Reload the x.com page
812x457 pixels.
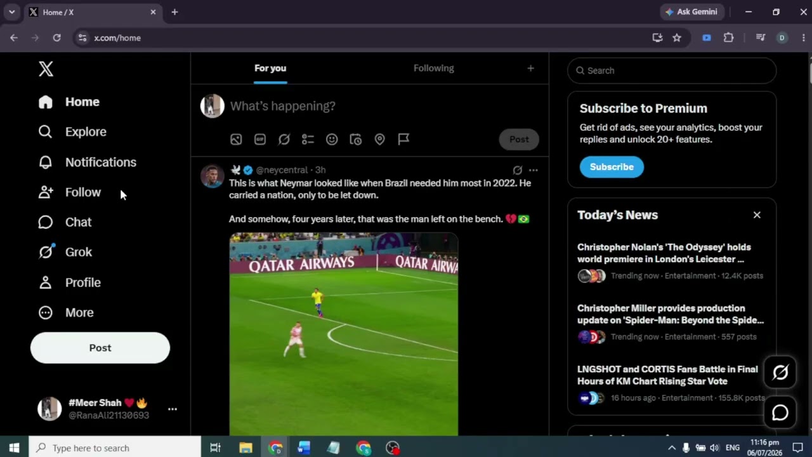(56, 38)
